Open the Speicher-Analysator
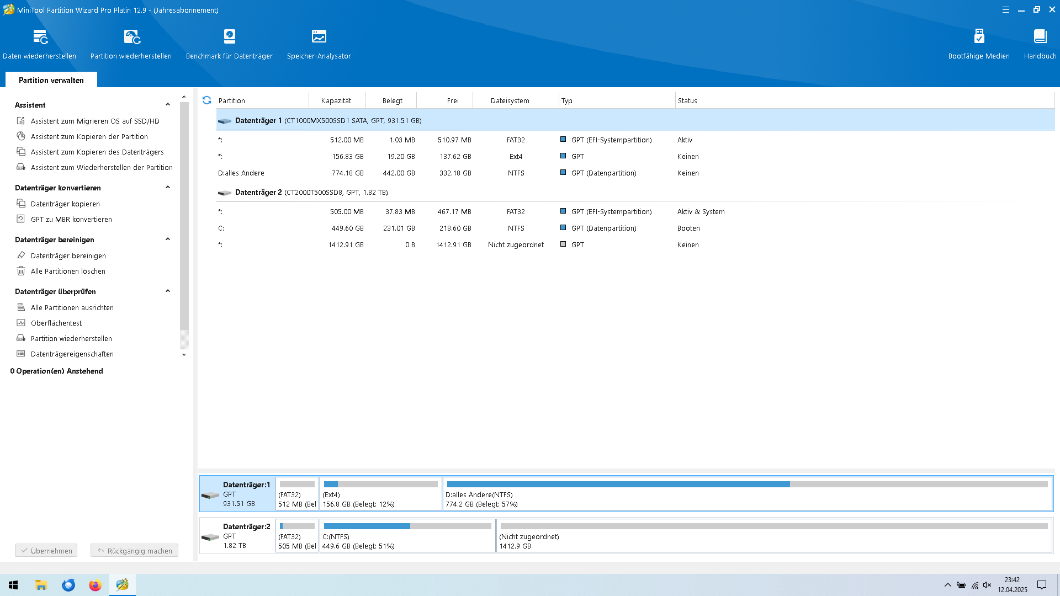The width and height of the screenshot is (1060, 596). (x=319, y=44)
